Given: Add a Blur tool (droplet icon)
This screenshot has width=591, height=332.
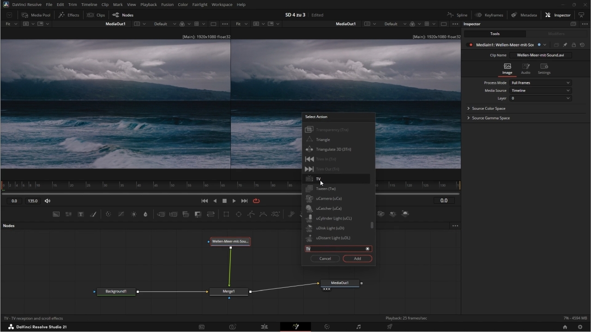Looking at the screenshot, I should coord(145,214).
